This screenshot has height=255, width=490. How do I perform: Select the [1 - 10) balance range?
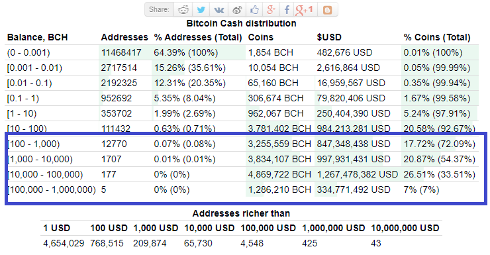(x=22, y=113)
